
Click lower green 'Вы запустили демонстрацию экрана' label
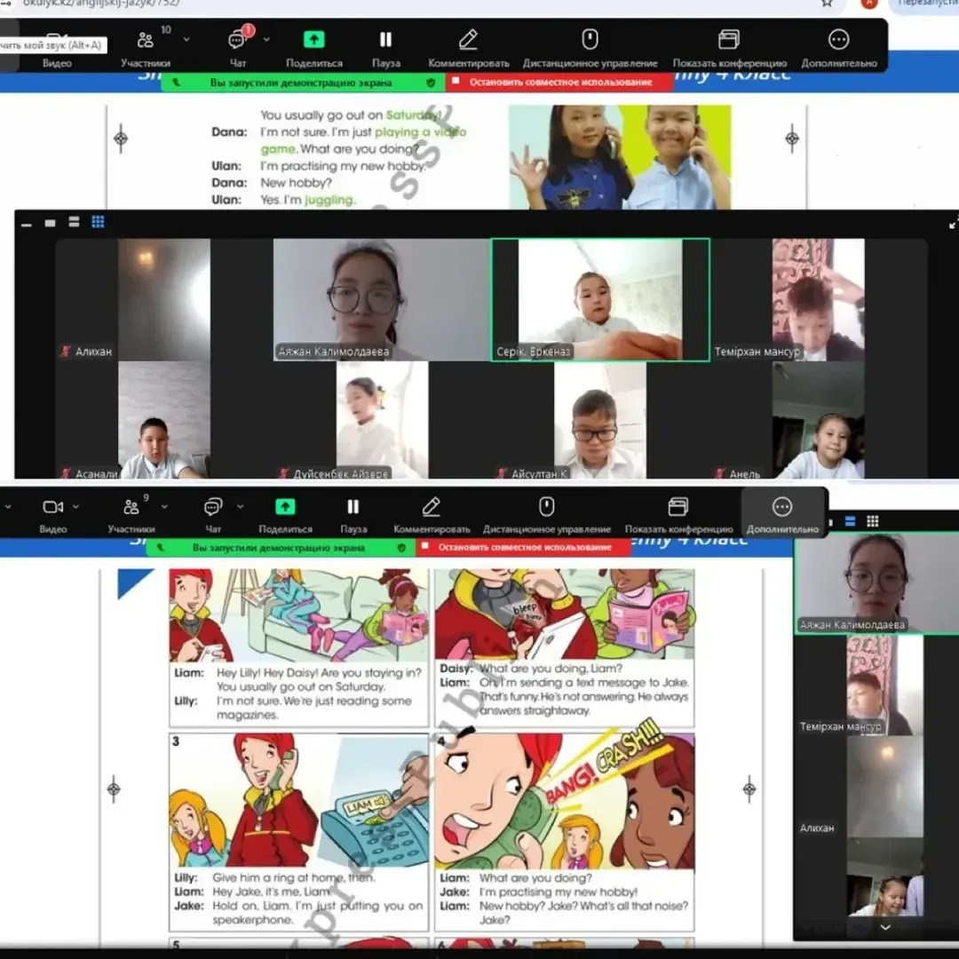coord(278,548)
